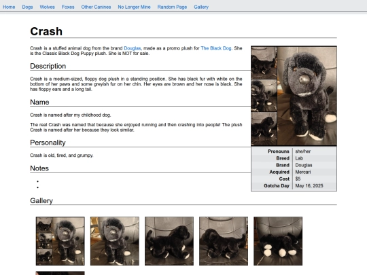The width and height of the screenshot is (367, 275).
Task: Open the second gallery thumbnail, front view
Action: [x=115, y=241]
